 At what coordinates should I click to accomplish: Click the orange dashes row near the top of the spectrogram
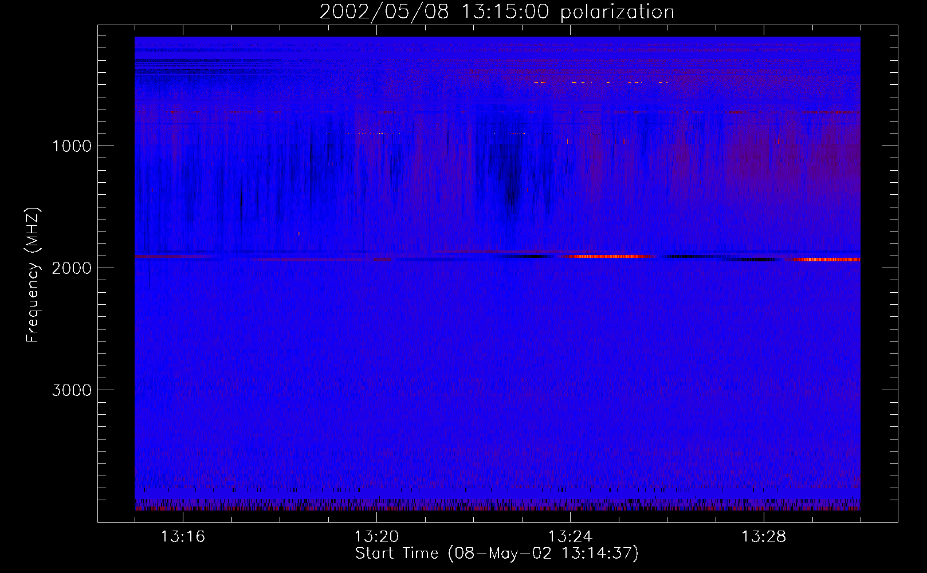click(x=600, y=83)
